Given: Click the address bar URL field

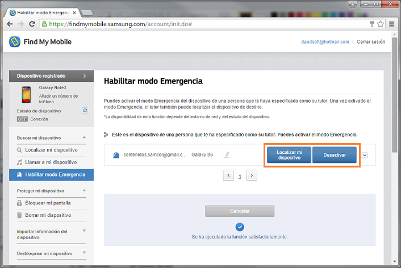Looking at the screenshot, I should (x=204, y=24).
